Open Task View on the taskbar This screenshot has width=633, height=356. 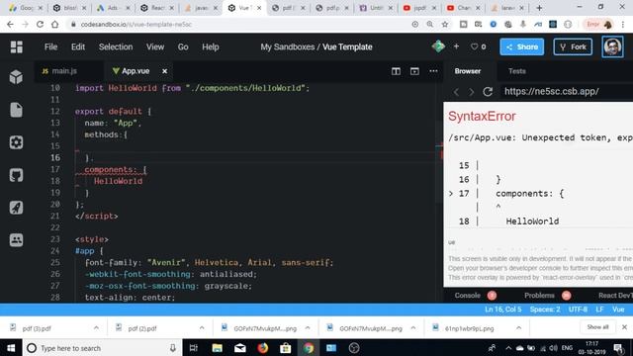coord(194,348)
